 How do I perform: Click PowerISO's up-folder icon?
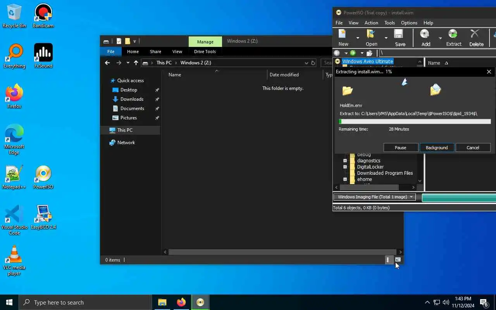point(369,53)
